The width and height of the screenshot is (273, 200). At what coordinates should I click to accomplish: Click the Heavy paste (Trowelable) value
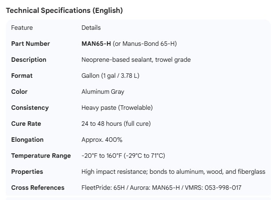click(117, 108)
